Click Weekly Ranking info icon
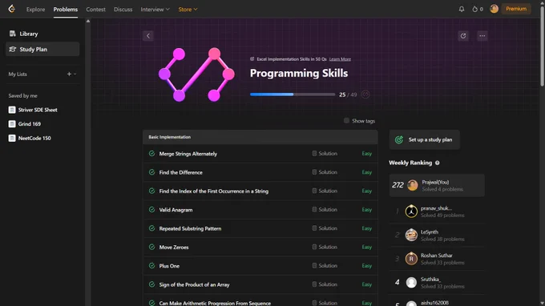This screenshot has width=545, height=306. (x=438, y=163)
